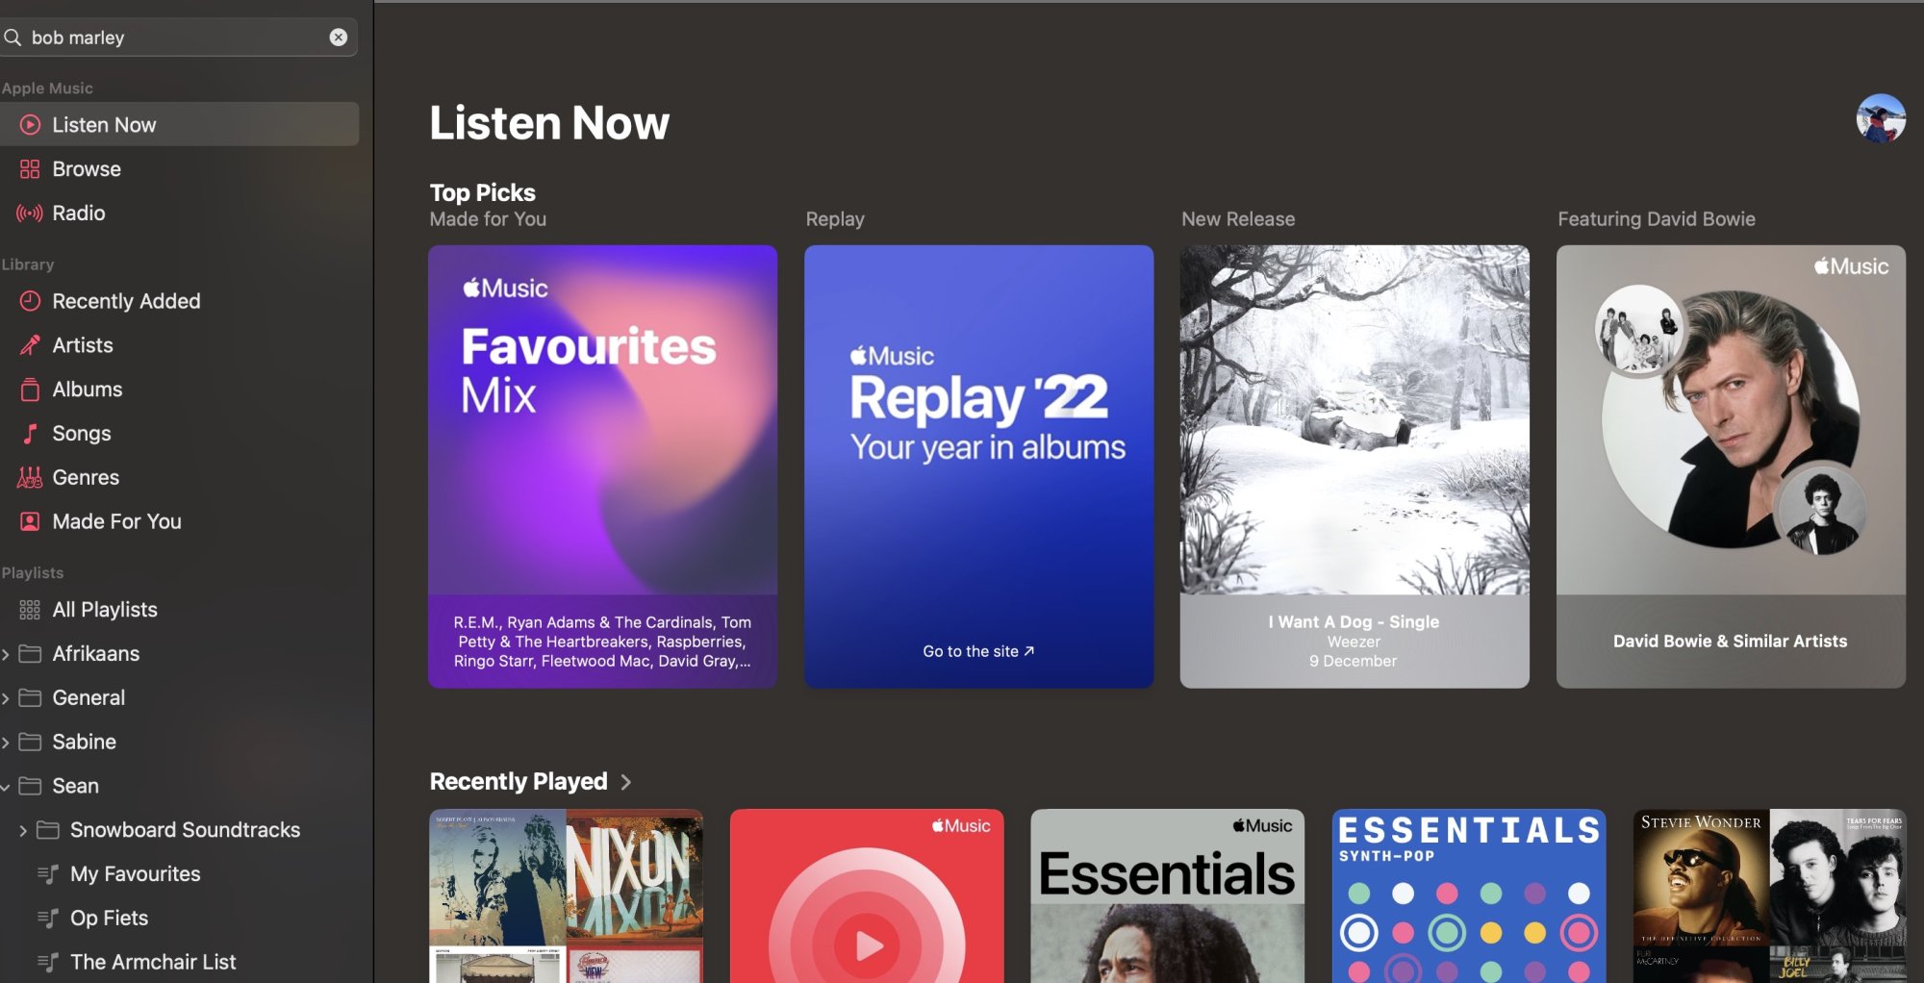Viewport: 1924px width, 983px height.
Task: Click The Armchair List playlist icon
Action: coord(47,962)
